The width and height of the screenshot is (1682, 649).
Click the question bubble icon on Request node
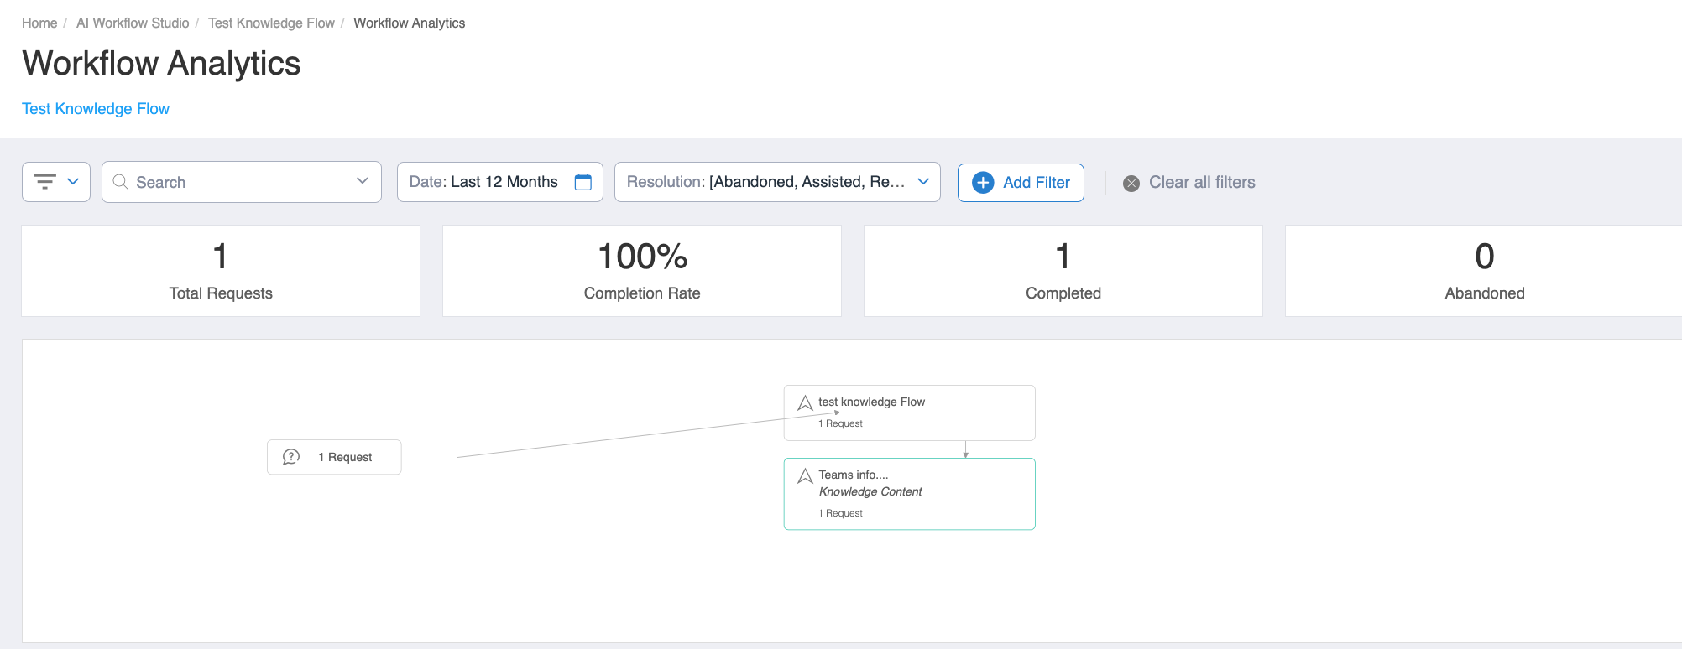coord(291,457)
